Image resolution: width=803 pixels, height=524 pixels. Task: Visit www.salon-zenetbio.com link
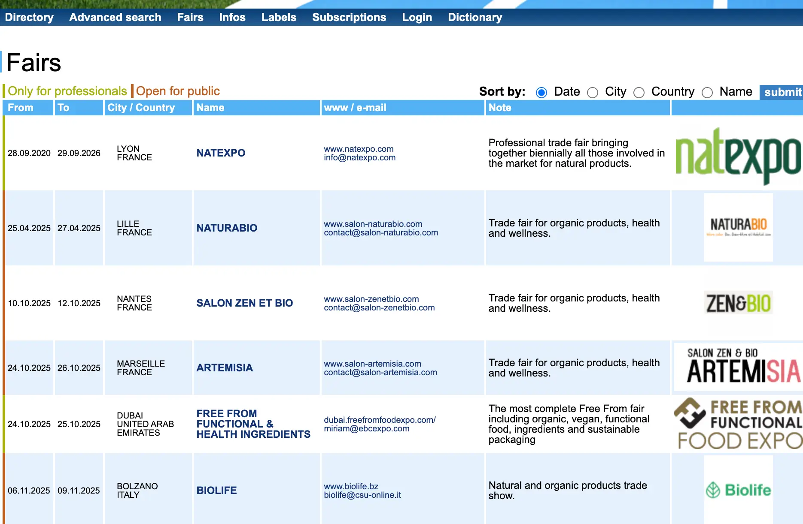[x=371, y=299]
